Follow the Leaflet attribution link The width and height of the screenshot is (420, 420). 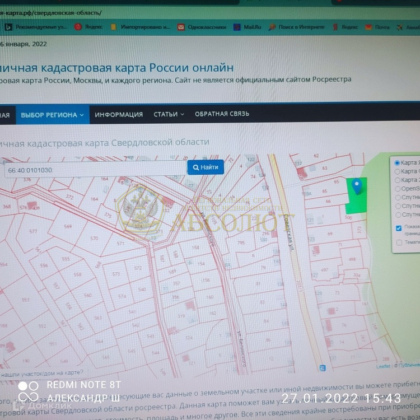(383, 366)
